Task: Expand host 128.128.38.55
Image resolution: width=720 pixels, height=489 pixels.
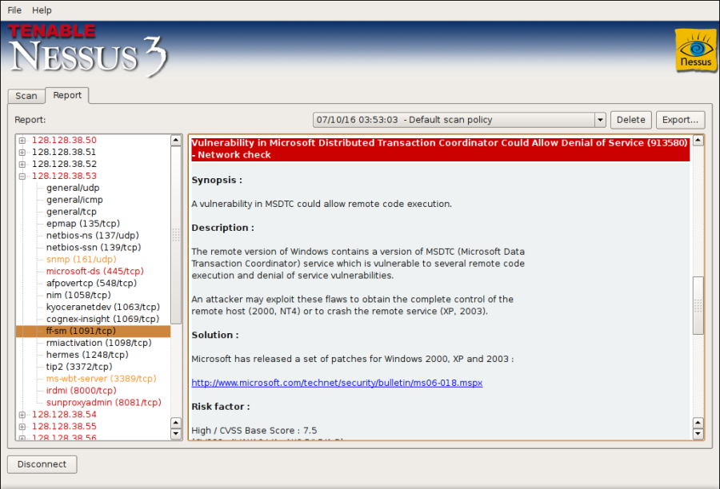Action: tap(22, 427)
